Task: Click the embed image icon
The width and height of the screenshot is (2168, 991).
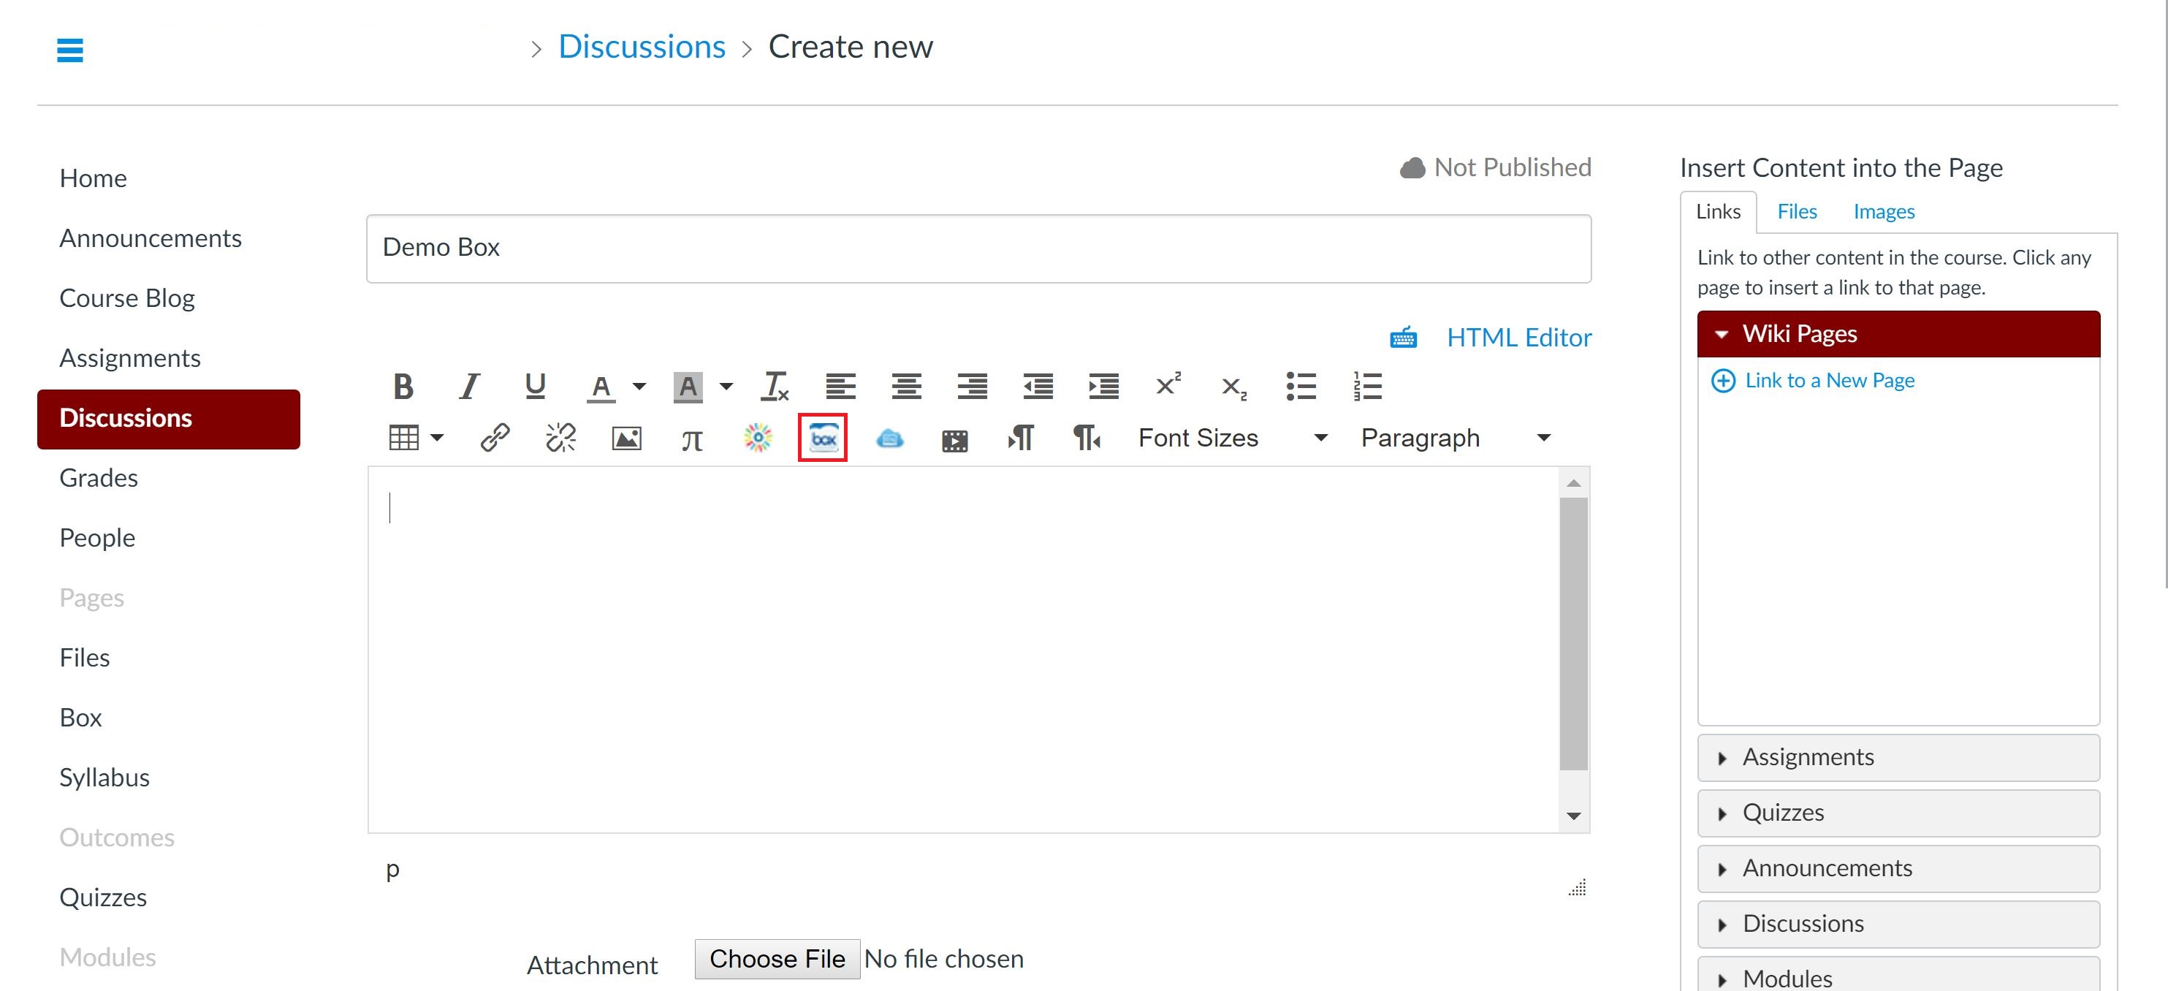Action: pos(626,438)
